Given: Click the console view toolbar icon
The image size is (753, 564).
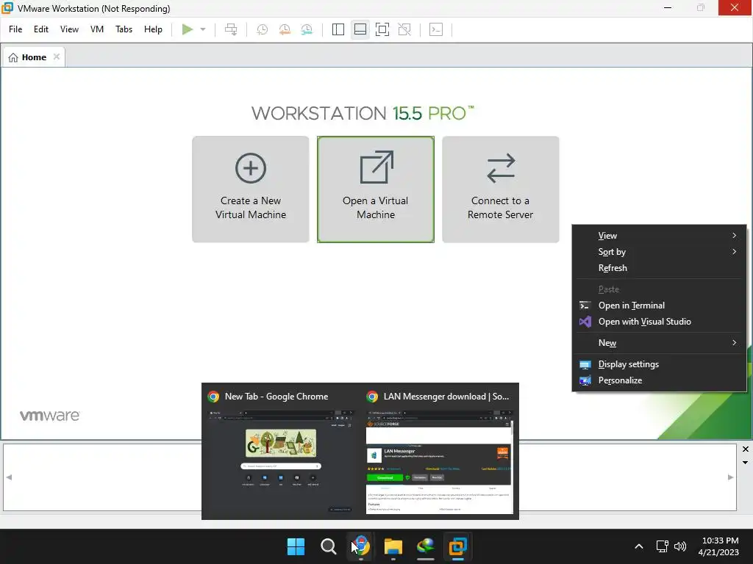Looking at the screenshot, I should [x=436, y=29].
